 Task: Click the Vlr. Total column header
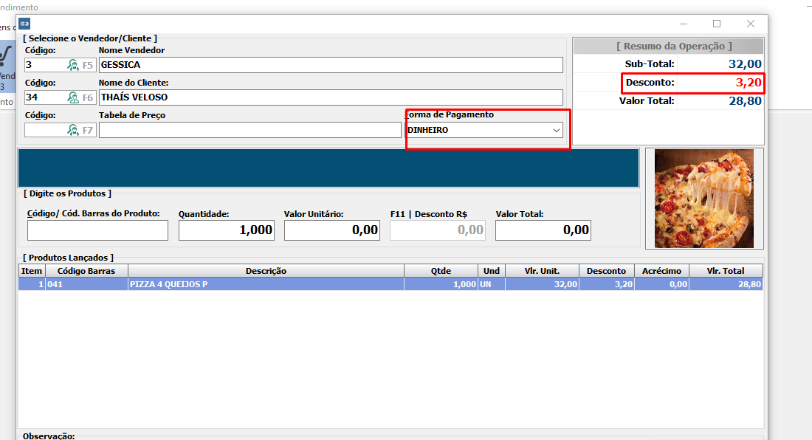(x=726, y=271)
